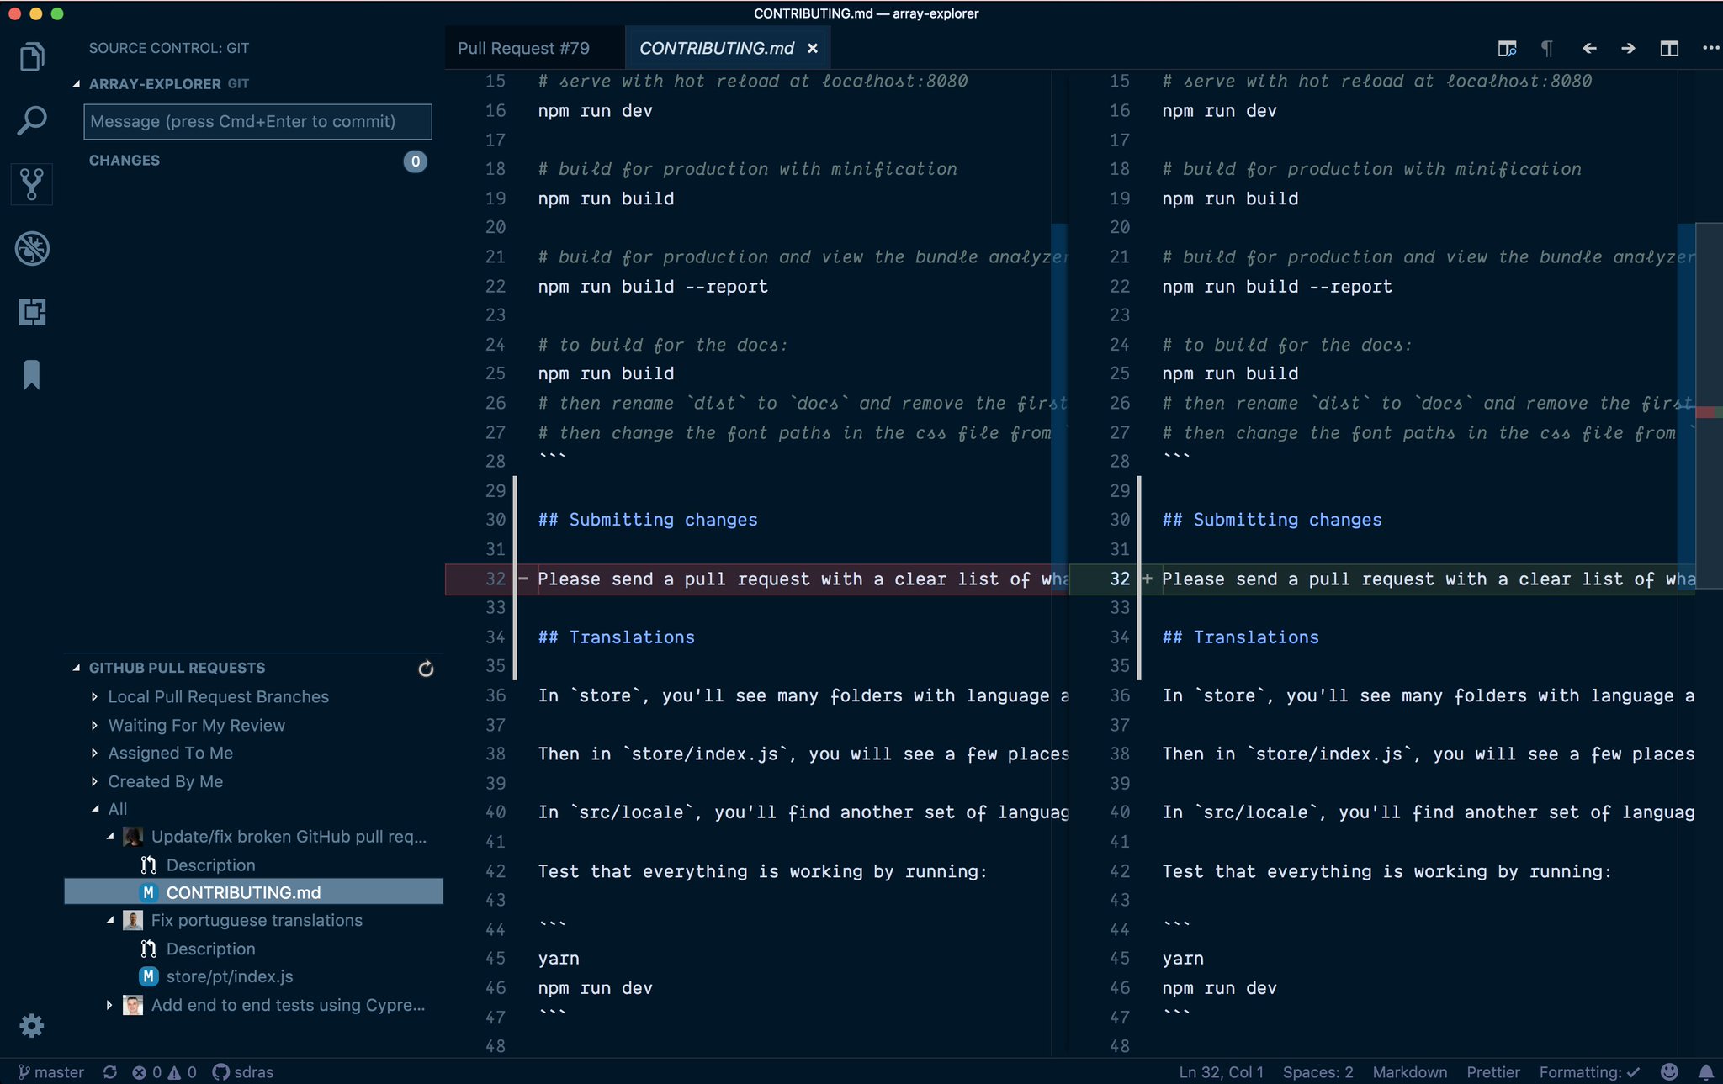1723x1084 pixels.
Task: Click the SOURCE CONTROL: GIT title
Action: pos(169,48)
